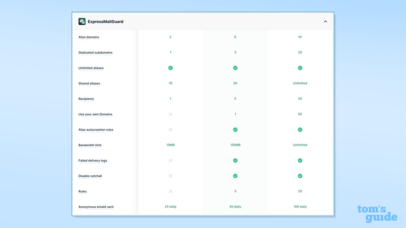Click the Anonymous emails sent label

click(x=96, y=207)
